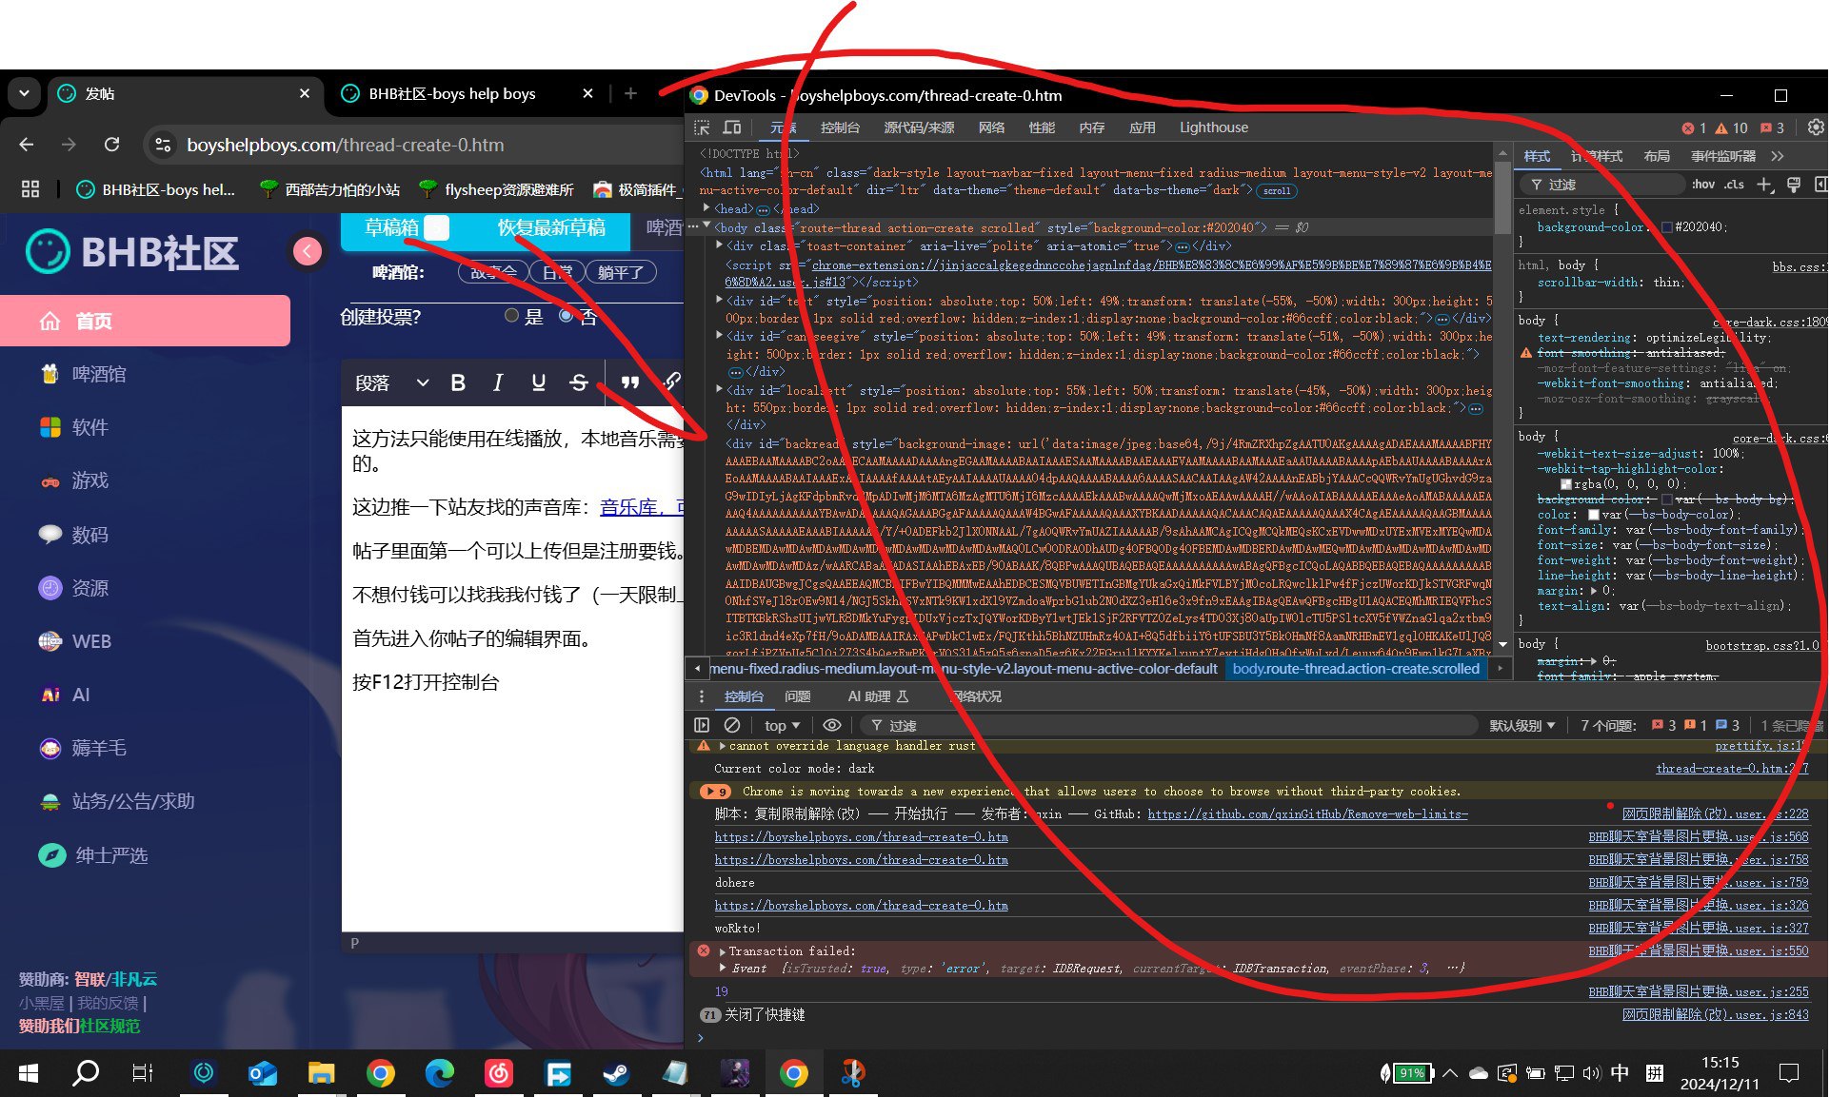
Task: Select the 否 radio for 创建投票
Action: click(567, 316)
